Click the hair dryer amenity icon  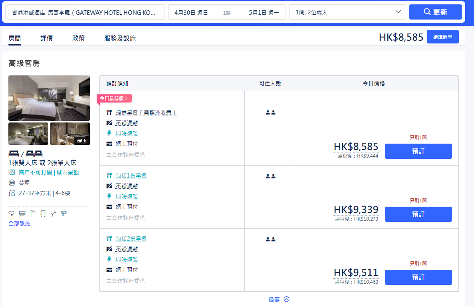(63, 213)
